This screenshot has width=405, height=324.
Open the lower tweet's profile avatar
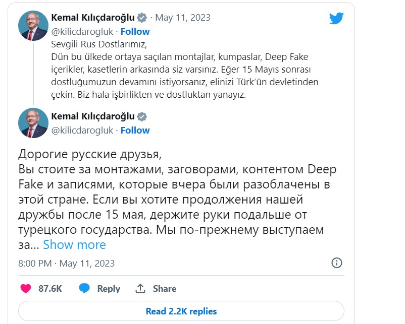(x=33, y=123)
